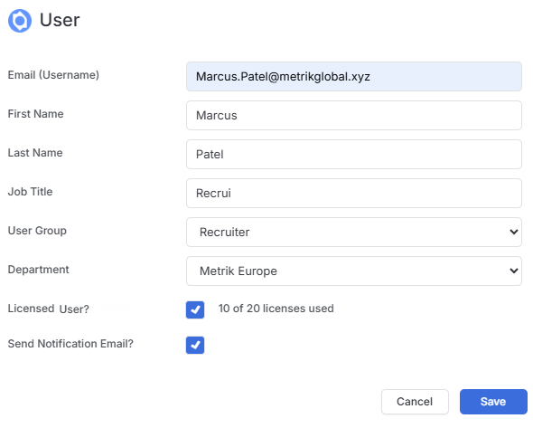Cancel the user dialog
533x428 pixels.
(x=415, y=402)
